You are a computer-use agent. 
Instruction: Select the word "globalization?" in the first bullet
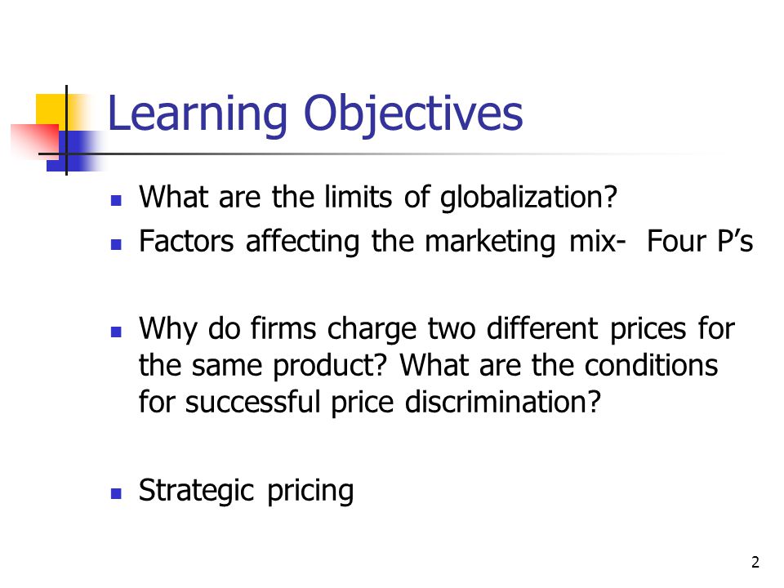(528, 198)
